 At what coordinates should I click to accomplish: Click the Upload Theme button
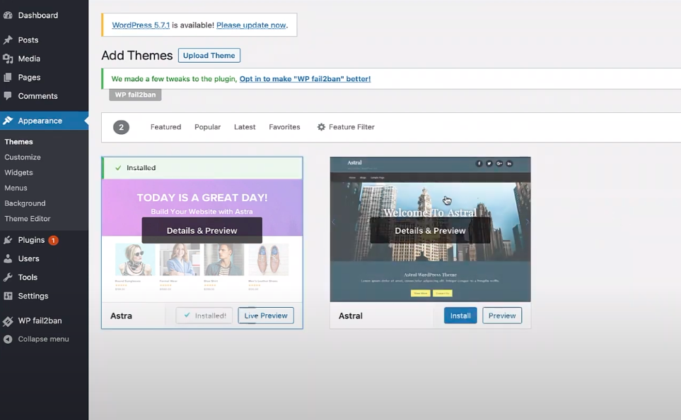coord(209,56)
